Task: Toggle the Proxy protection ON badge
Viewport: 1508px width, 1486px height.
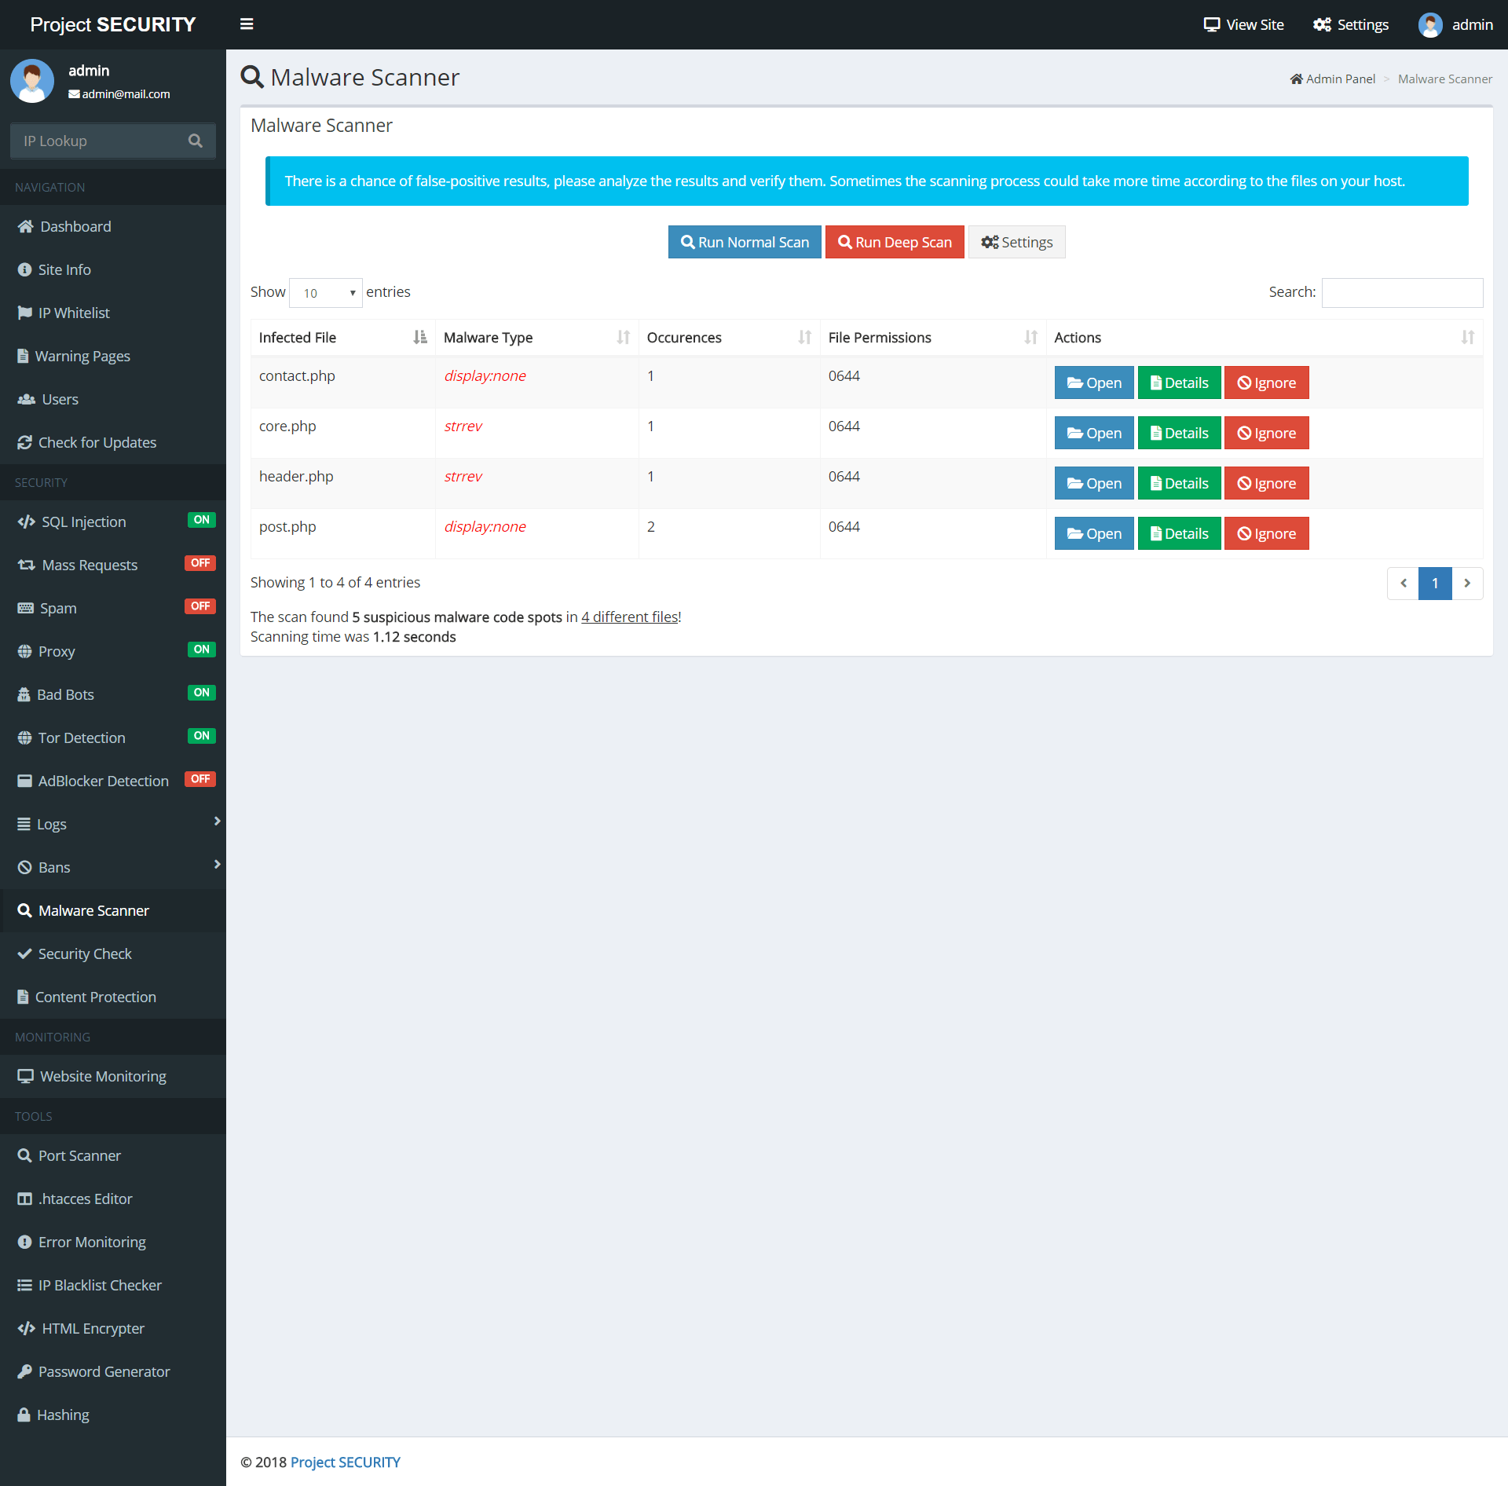Action: tap(201, 650)
